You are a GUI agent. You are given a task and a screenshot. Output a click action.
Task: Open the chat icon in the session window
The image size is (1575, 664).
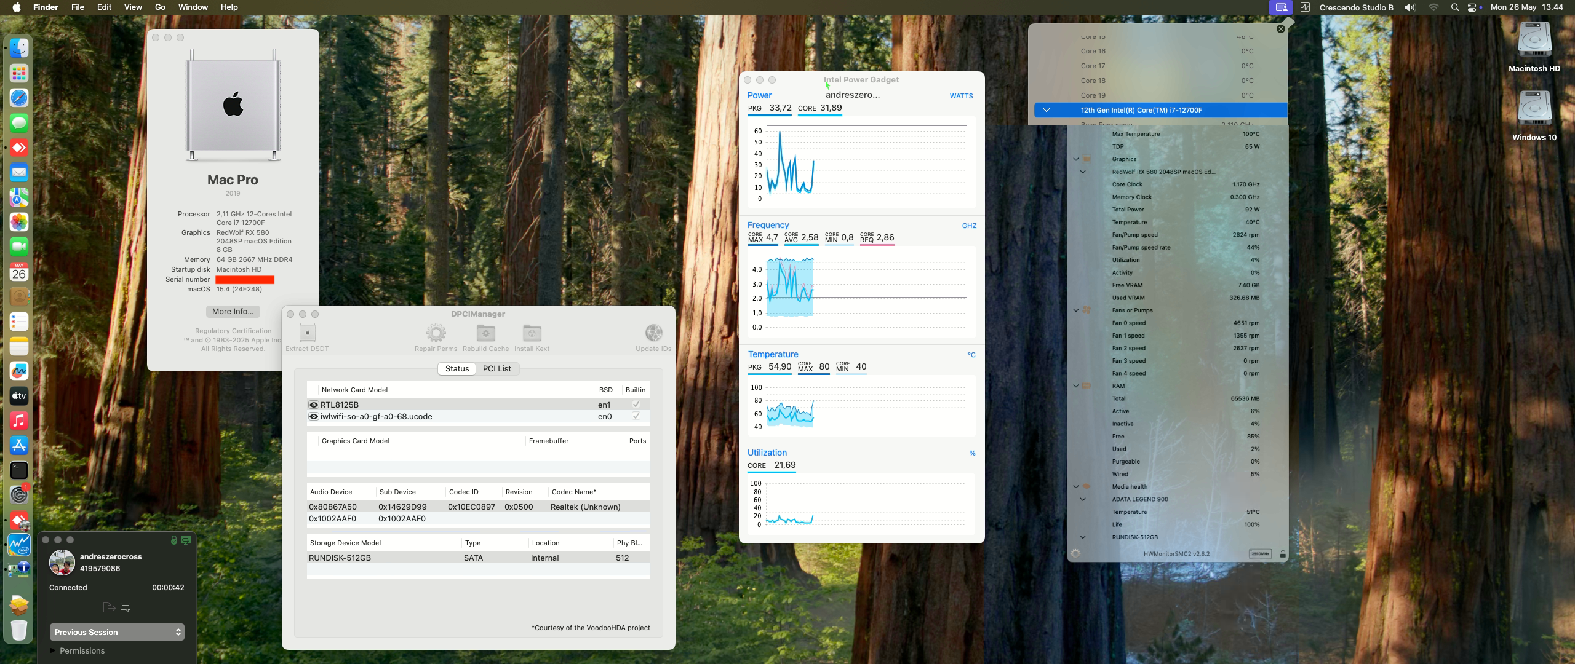pos(126,607)
